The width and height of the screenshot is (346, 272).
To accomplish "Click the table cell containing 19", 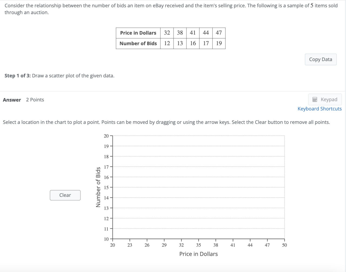I will tap(219, 43).
